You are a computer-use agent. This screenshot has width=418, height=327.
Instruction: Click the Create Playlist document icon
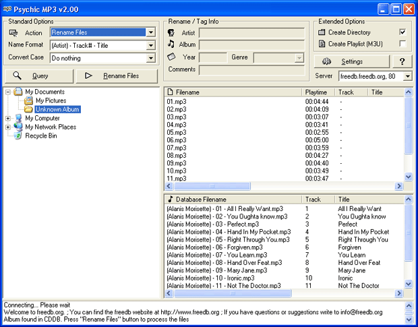322,44
